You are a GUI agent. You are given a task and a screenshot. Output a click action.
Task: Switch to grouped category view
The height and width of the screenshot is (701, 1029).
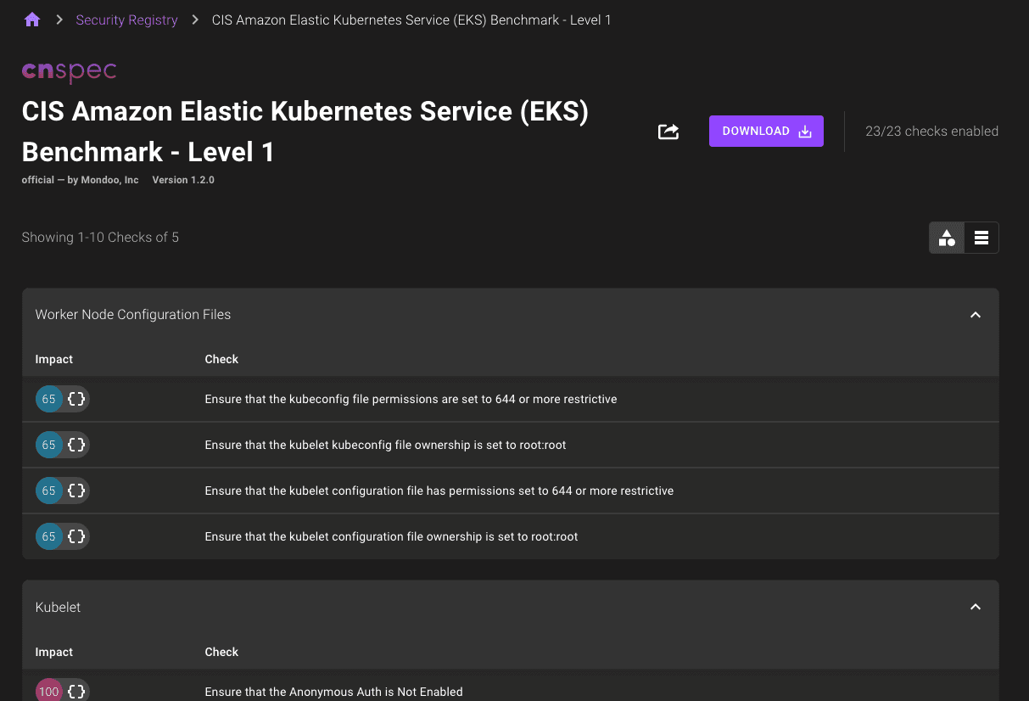click(947, 238)
